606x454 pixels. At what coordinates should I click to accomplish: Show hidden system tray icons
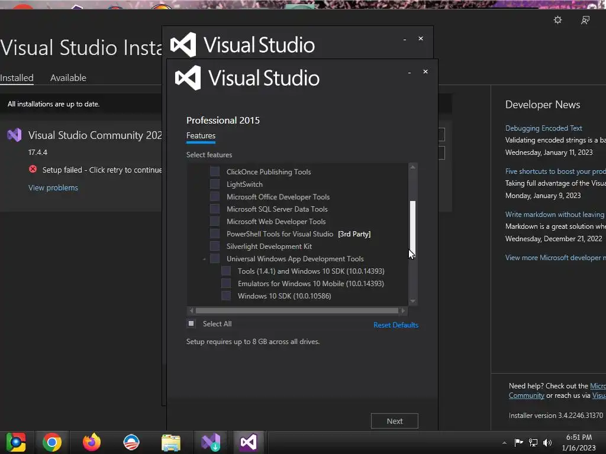(x=504, y=443)
